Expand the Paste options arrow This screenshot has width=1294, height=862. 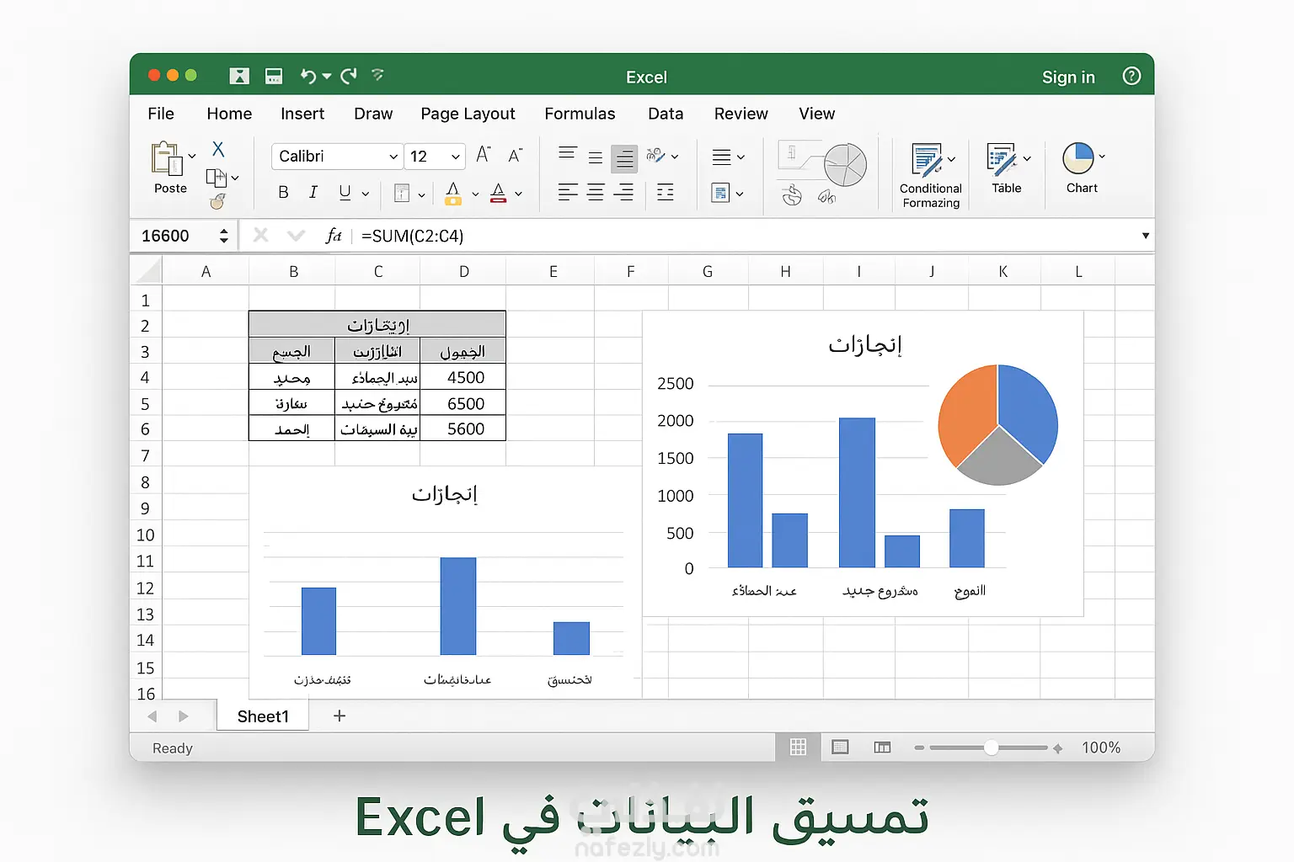click(192, 156)
